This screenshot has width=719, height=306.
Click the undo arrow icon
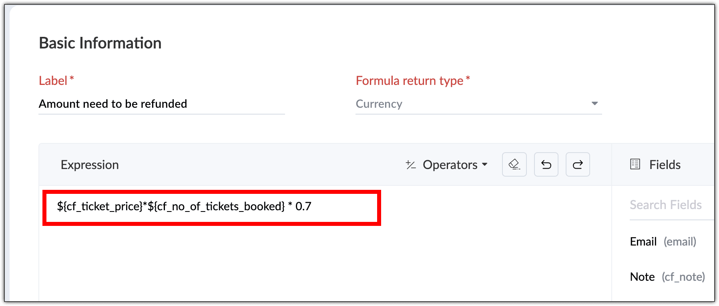[x=546, y=164]
